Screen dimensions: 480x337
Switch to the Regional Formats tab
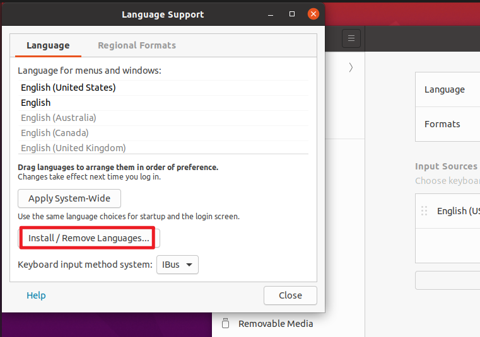[x=137, y=45]
